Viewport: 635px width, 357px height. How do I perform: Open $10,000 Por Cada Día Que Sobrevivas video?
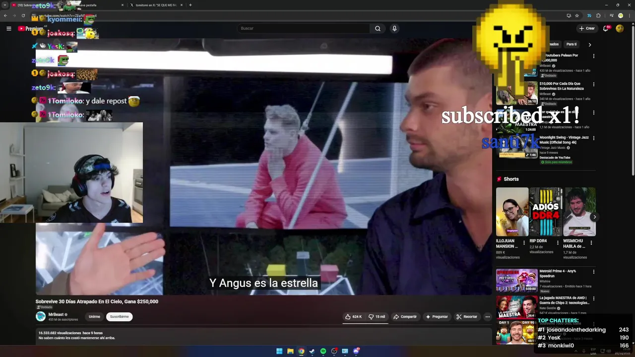pos(562,86)
